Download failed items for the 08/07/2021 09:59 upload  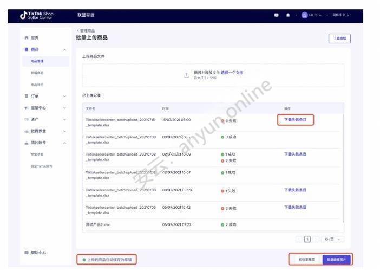pyautogui.click(x=295, y=190)
